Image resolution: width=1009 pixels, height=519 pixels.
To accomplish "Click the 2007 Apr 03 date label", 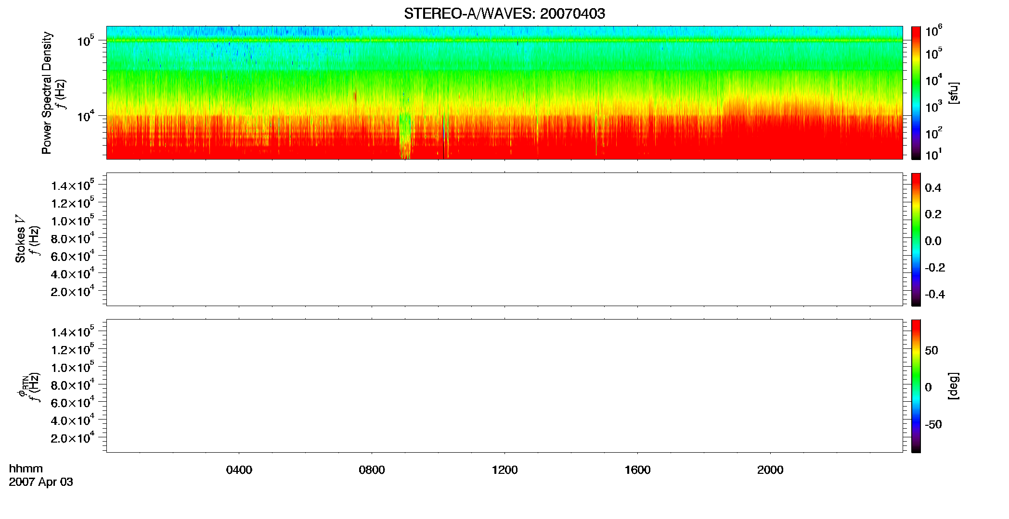I will click(41, 482).
